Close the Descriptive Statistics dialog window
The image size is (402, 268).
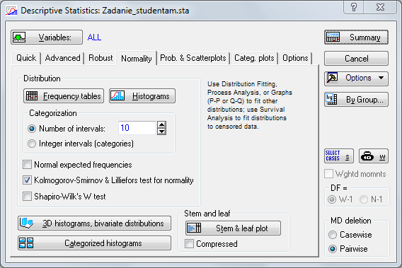pos(380,7)
